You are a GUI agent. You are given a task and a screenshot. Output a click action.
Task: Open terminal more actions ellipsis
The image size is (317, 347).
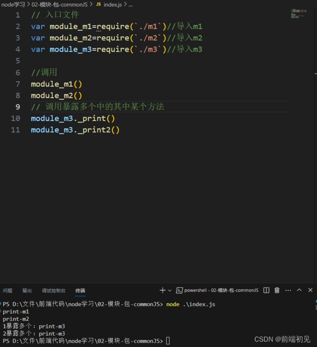click(x=288, y=290)
